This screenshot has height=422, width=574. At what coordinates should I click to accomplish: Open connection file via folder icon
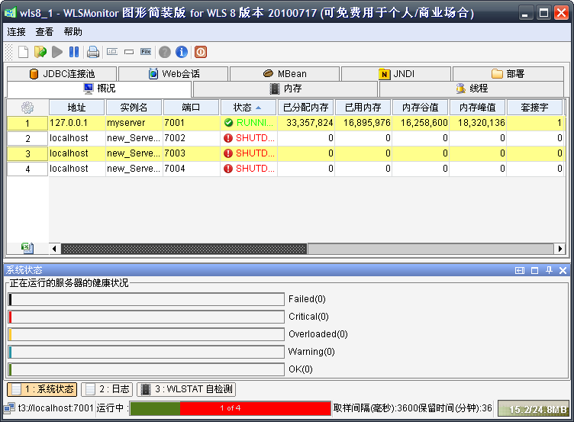40,52
